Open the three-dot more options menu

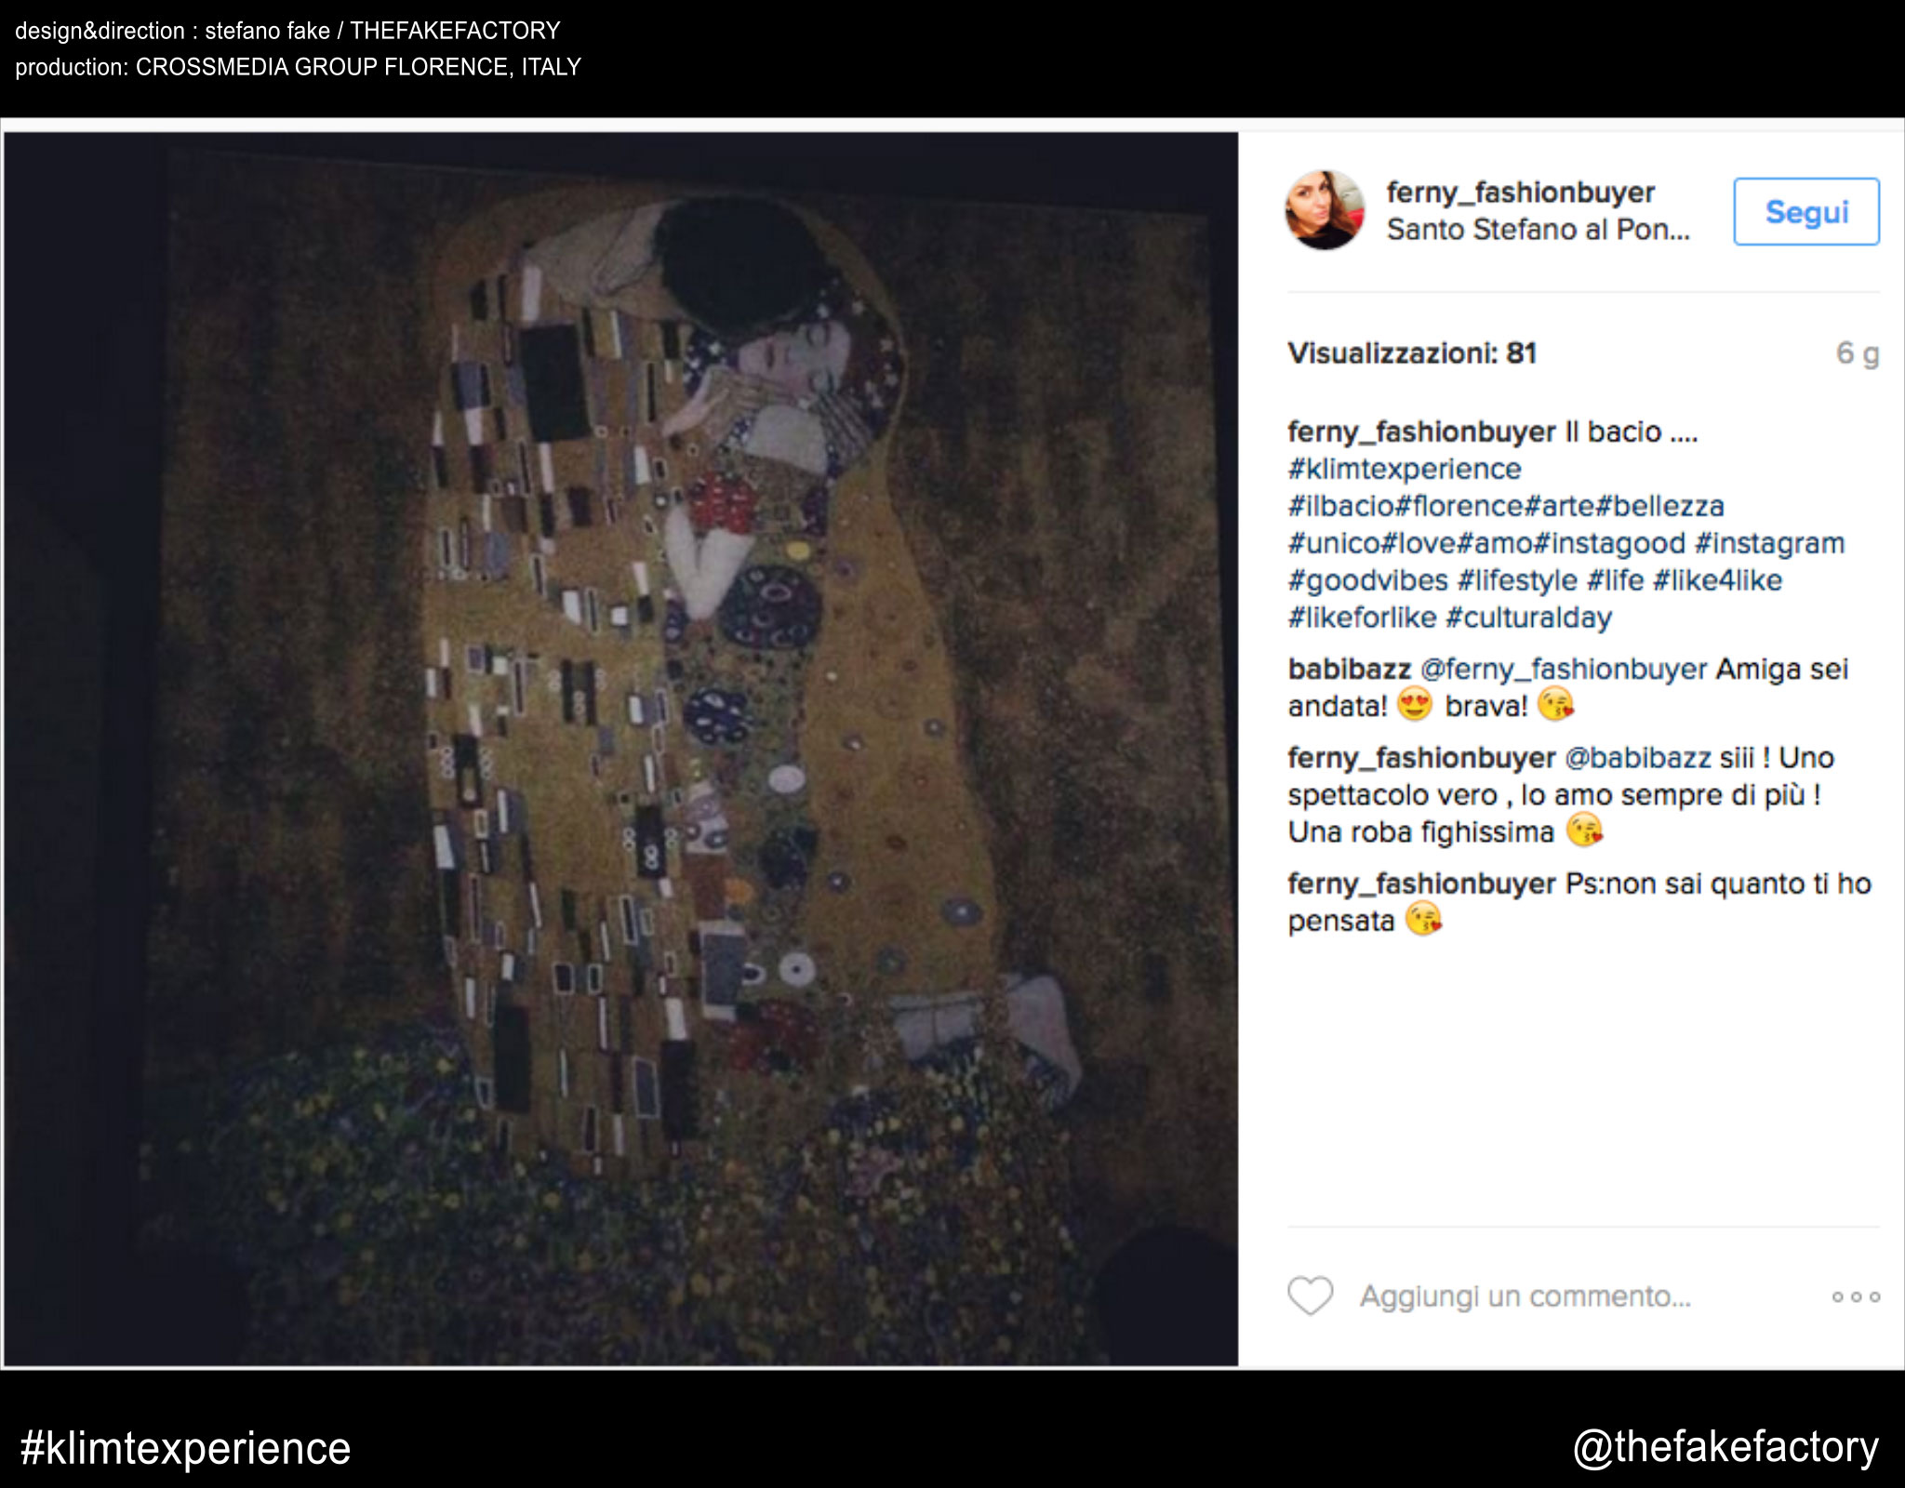(1855, 1296)
